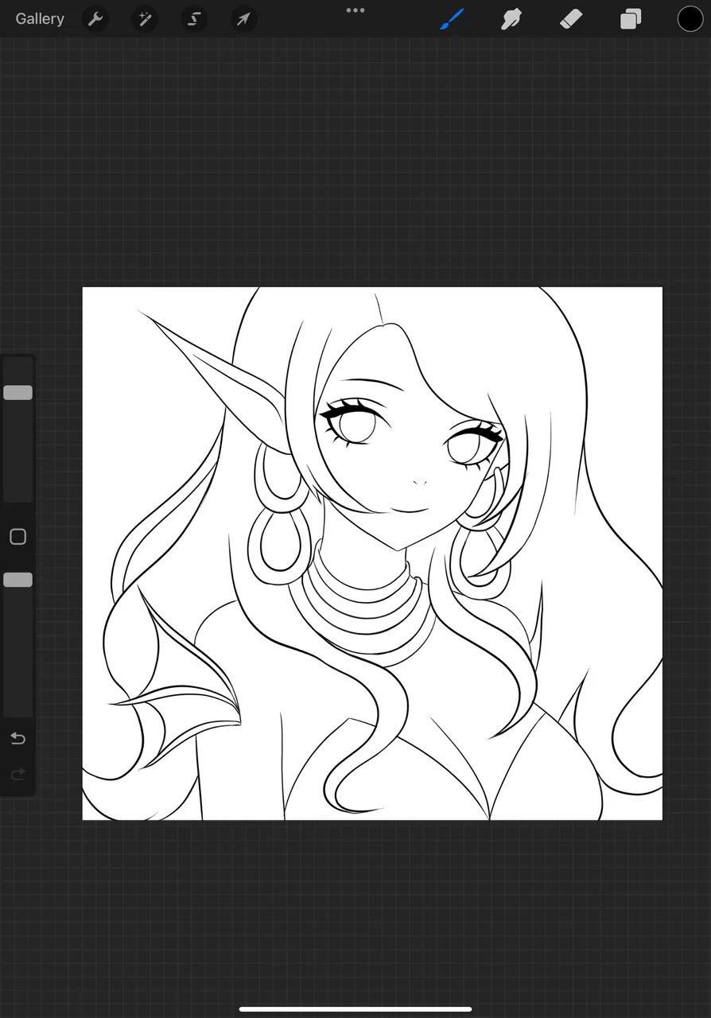This screenshot has width=711, height=1018.
Task: Tap the home indicator bar at bottom
Action: [355, 1009]
